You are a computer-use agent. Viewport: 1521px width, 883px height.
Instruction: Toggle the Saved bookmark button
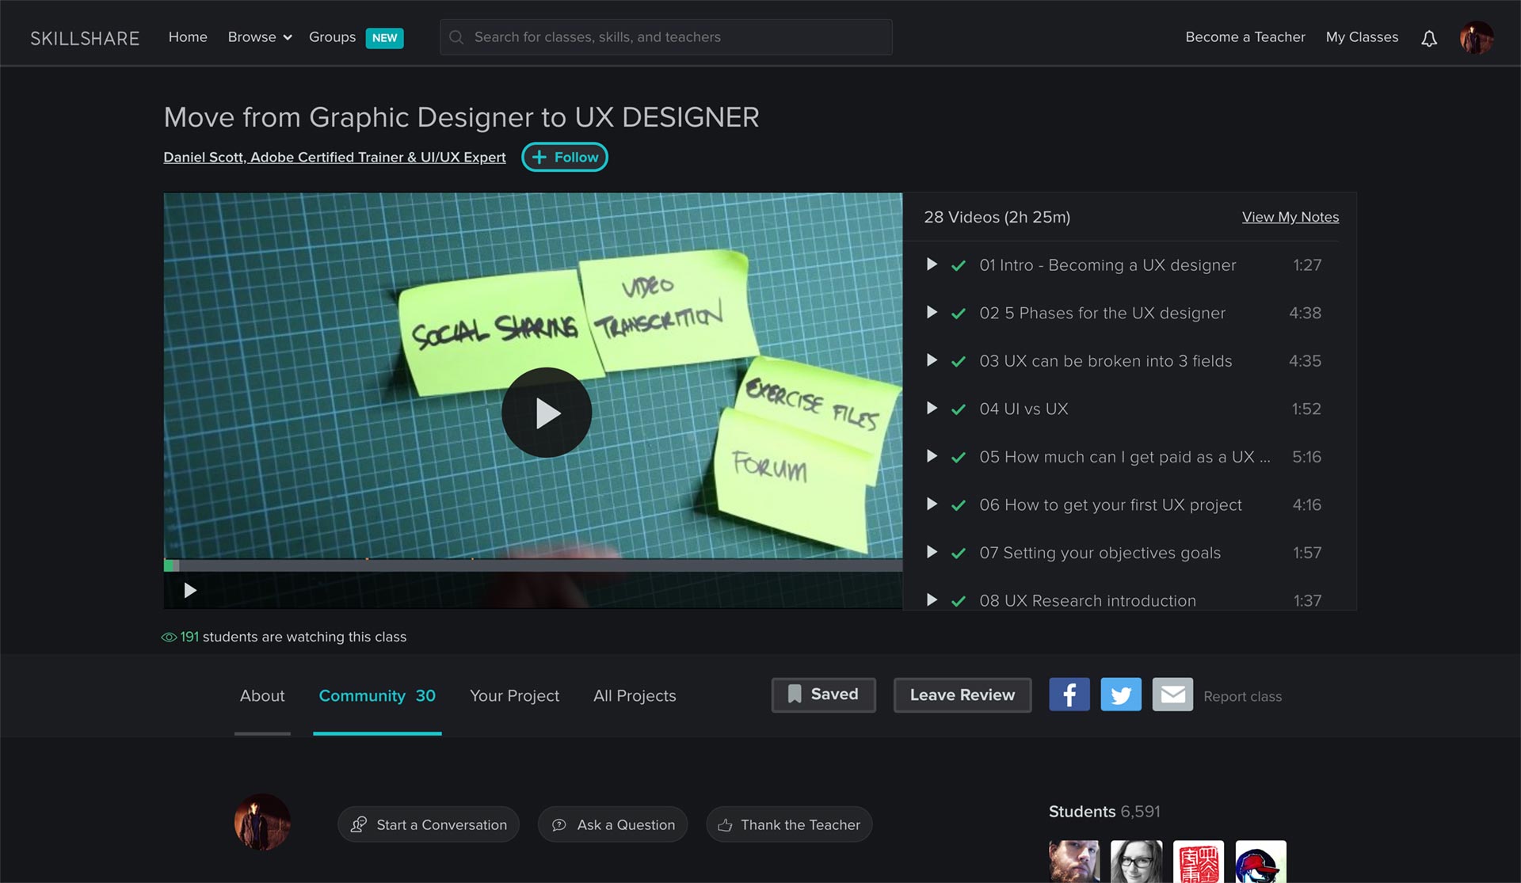(x=824, y=695)
